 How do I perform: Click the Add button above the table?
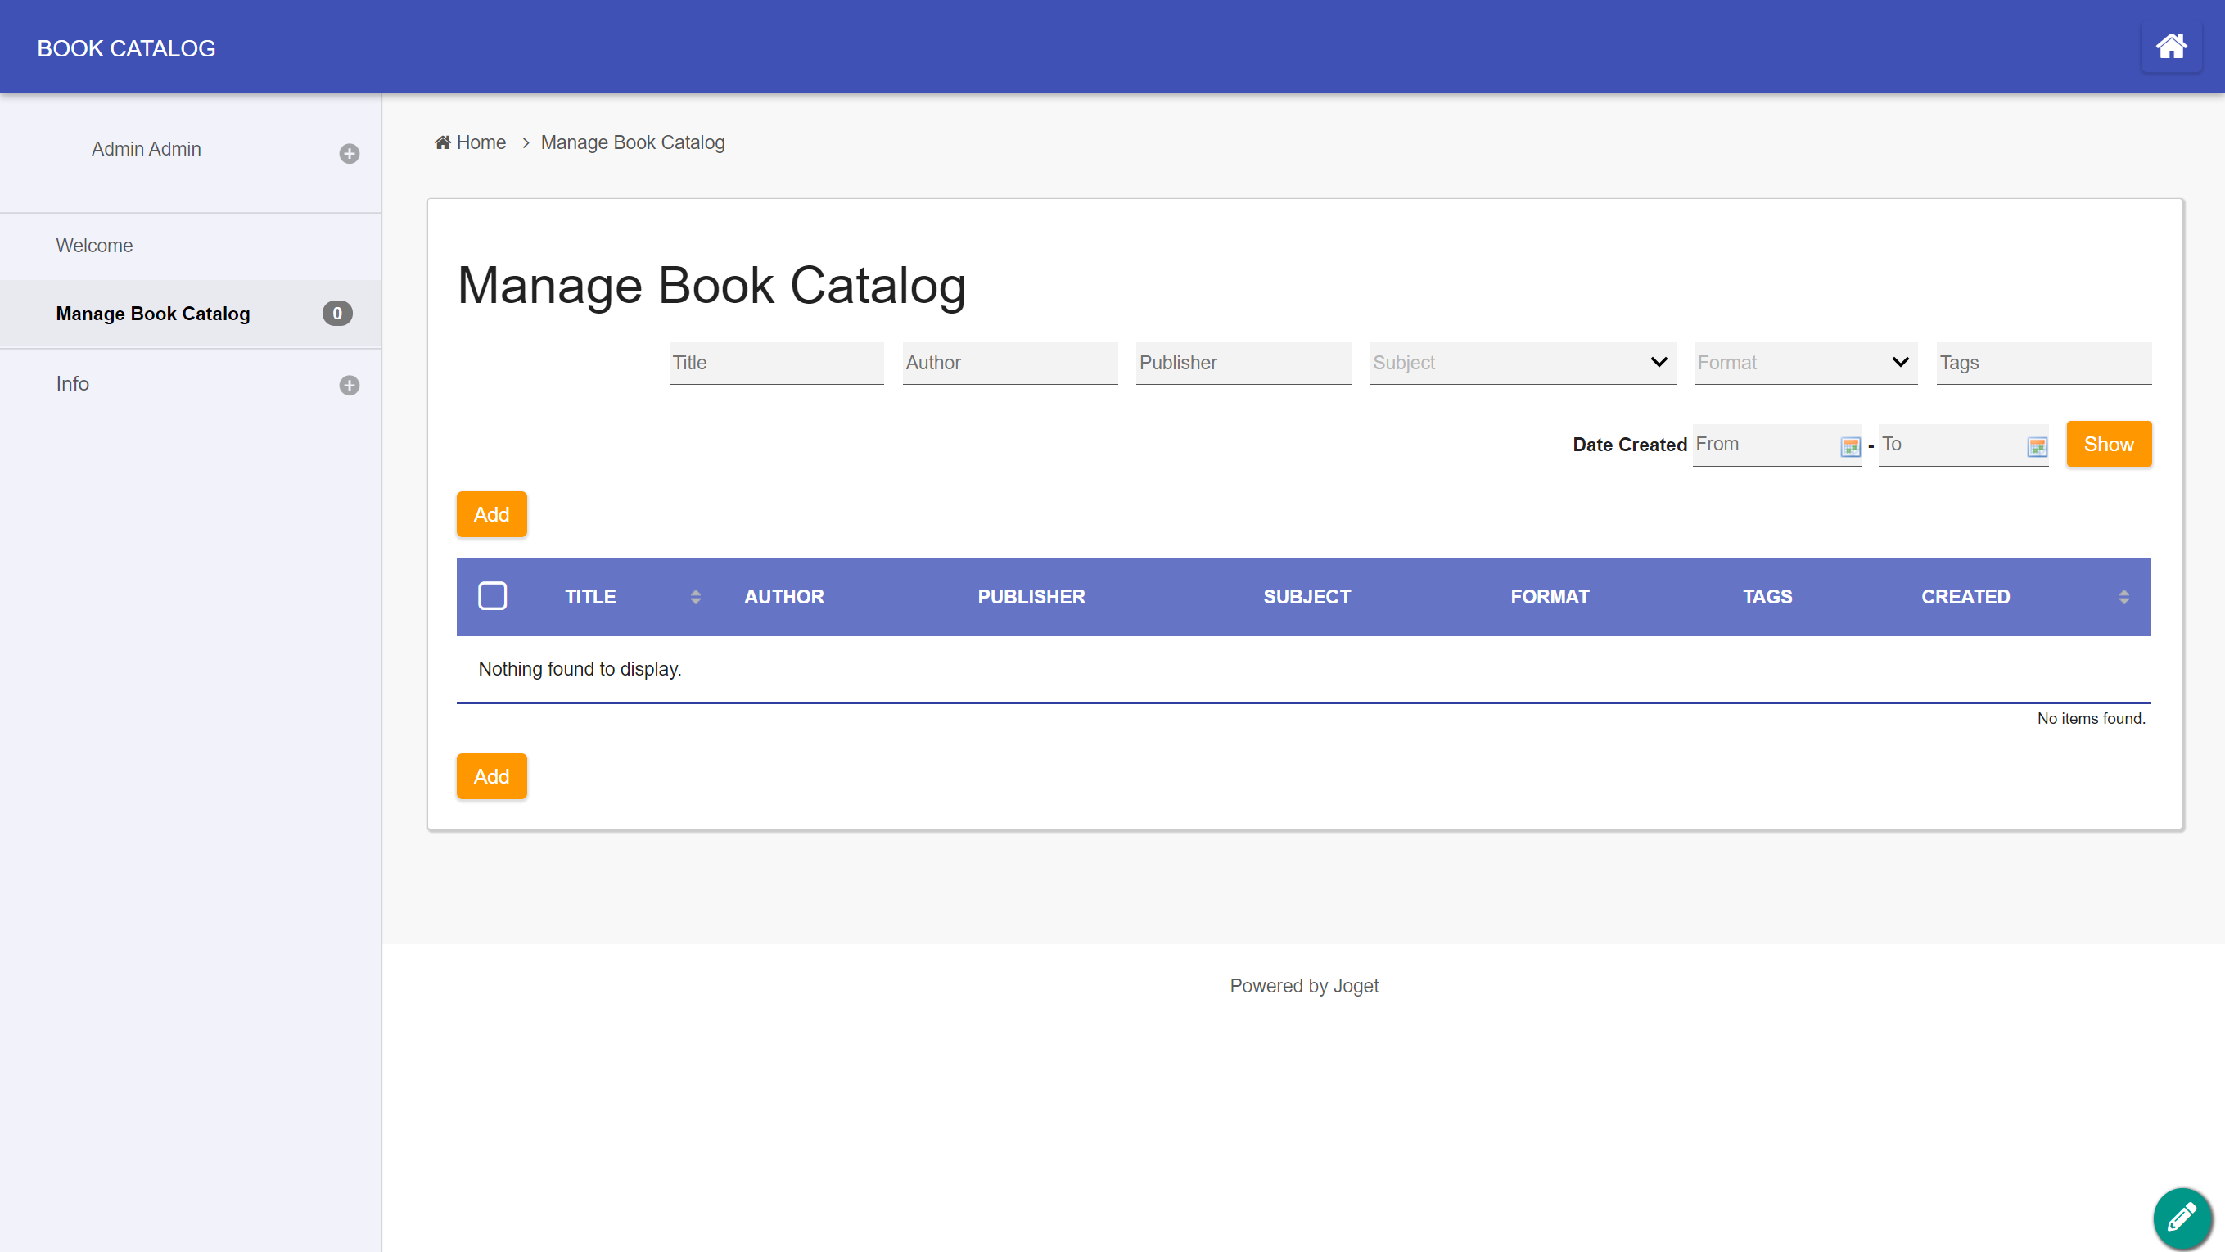(490, 515)
